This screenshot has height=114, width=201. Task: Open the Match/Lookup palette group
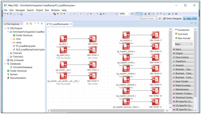point(183,85)
